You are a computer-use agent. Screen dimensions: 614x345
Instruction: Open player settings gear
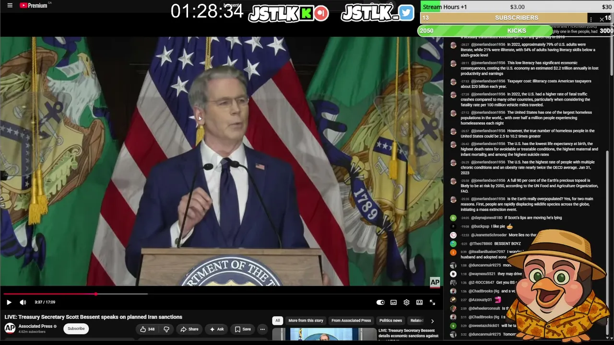tap(406, 302)
